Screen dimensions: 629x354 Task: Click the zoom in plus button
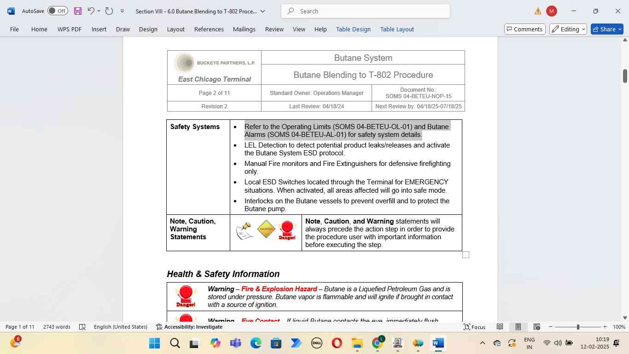click(605, 327)
